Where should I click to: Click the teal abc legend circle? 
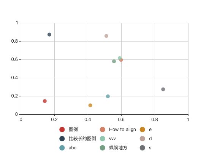click(x=62, y=148)
